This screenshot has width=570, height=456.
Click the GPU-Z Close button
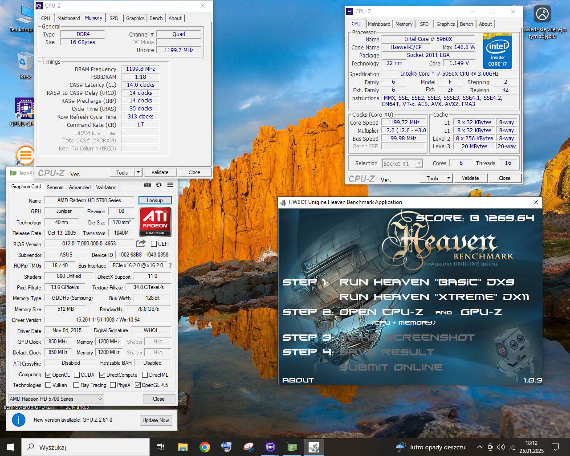[x=159, y=399]
